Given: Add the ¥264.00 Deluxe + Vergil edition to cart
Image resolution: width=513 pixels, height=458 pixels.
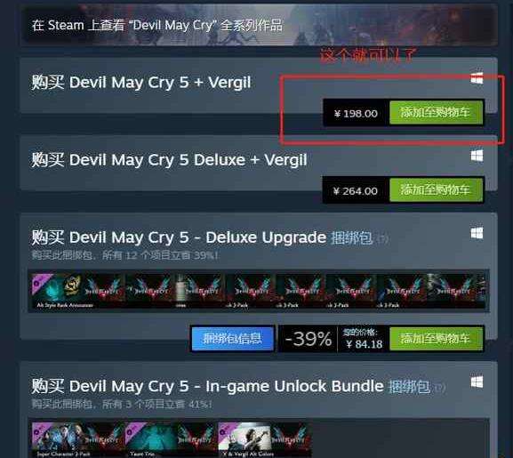Looking at the screenshot, I should pyautogui.click(x=437, y=190).
